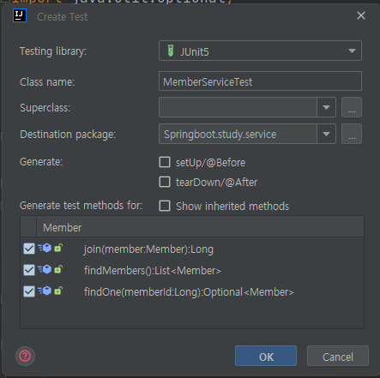This screenshot has height=378, width=380.
Task: Expand the Destination package dropdown arrow
Action: tap(326, 134)
